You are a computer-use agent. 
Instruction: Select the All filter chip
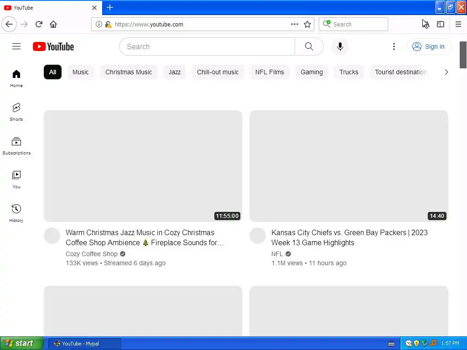pos(52,72)
